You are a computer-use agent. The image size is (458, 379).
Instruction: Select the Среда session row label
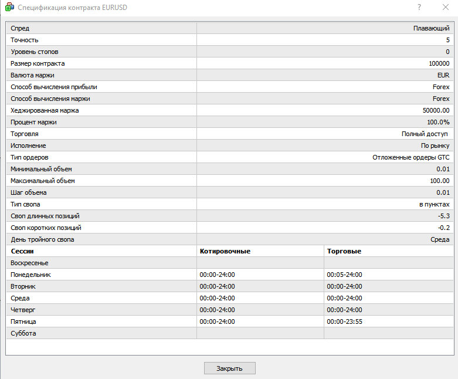tap(20, 298)
